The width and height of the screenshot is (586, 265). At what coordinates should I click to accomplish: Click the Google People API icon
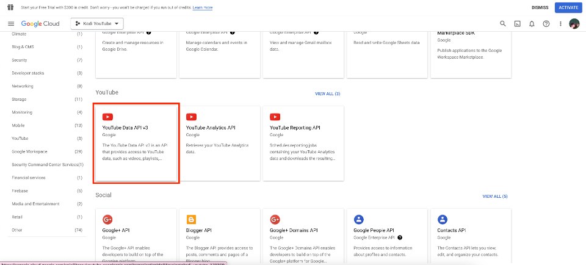coord(359,219)
